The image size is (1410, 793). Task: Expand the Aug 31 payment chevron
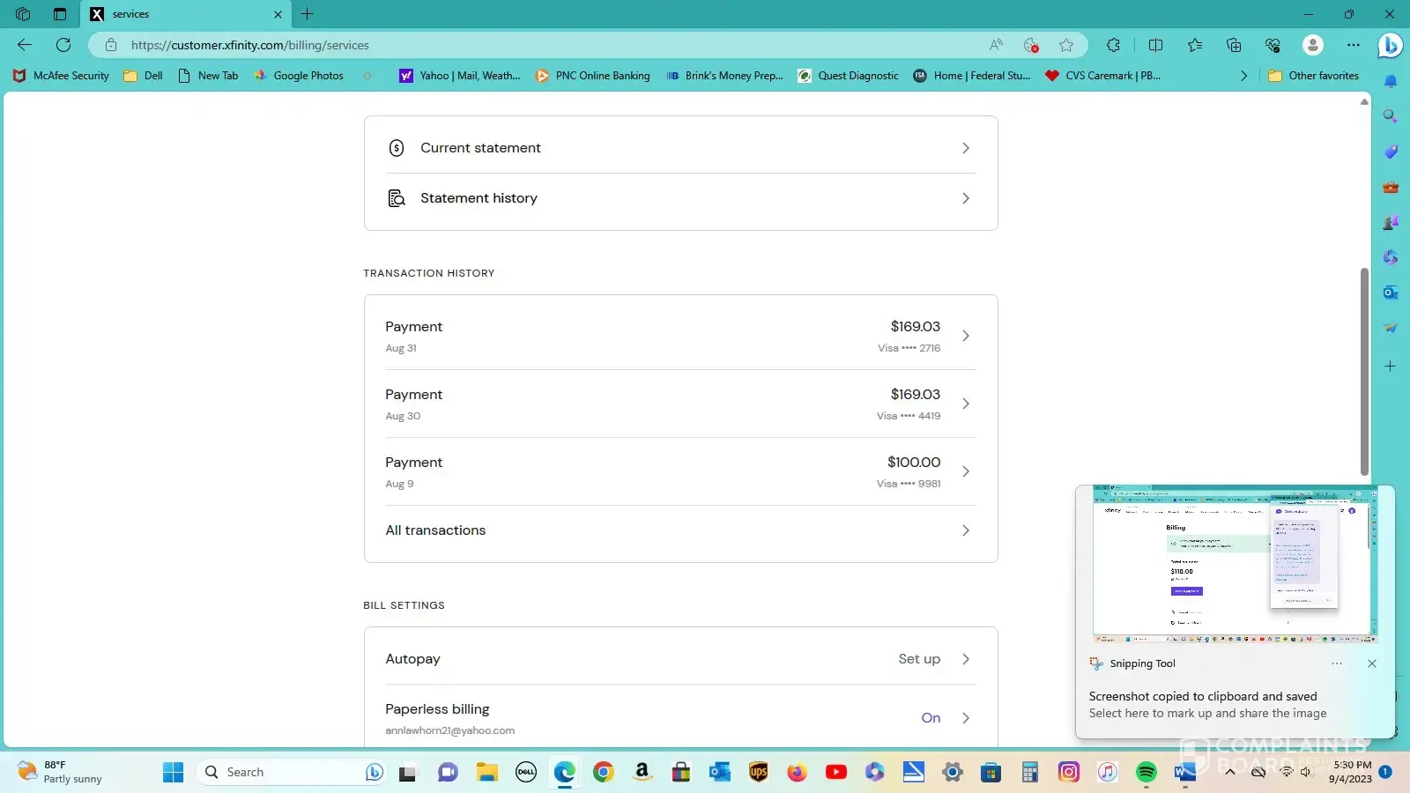click(x=966, y=336)
